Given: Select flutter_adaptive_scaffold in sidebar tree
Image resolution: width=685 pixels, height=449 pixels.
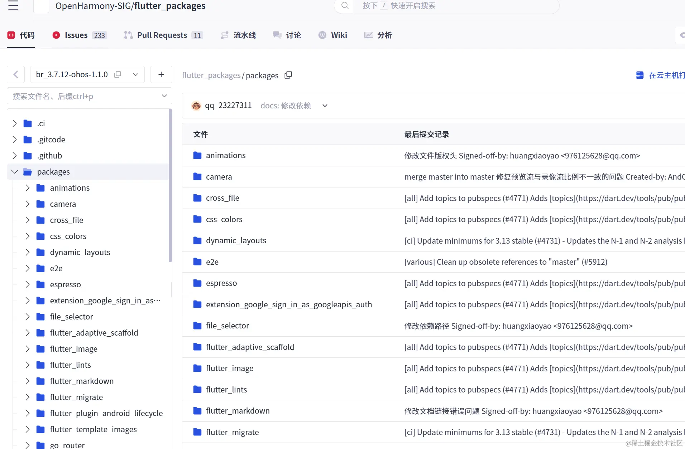Looking at the screenshot, I should pyautogui.click(x=94, y=333).
